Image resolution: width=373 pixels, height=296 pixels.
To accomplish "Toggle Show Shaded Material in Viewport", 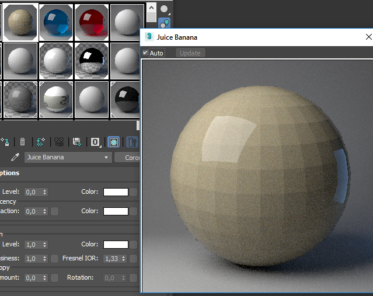I will pyautogui.click(x=114, y=141).
